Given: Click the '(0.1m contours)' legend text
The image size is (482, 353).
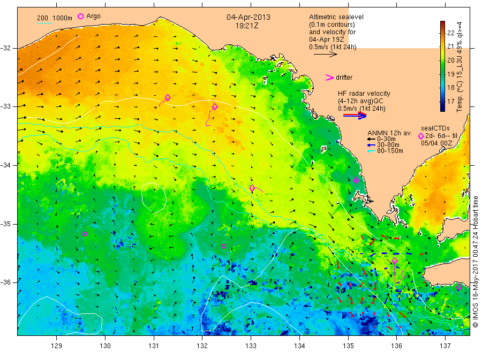Looking at the screenshot, I should point(332,25).
